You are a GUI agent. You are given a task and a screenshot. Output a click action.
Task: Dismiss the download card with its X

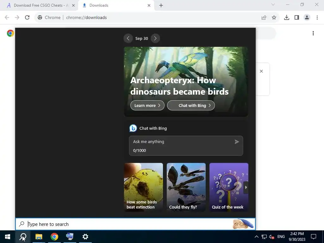pos(261,71)
